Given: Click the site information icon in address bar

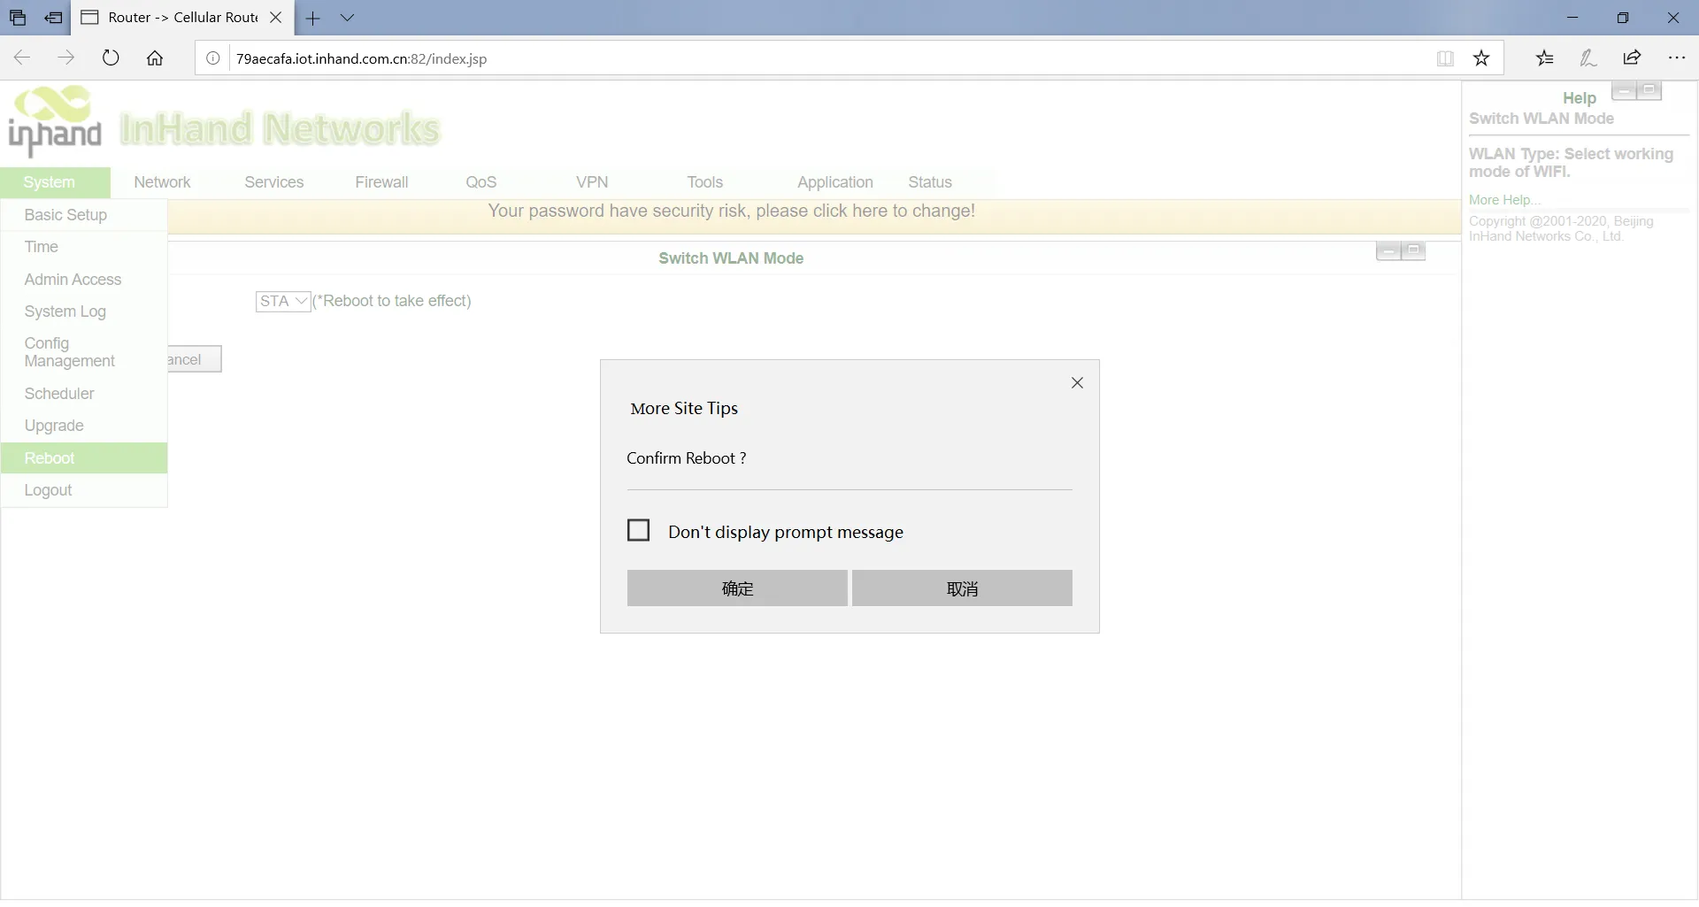Looking at the screenshot, I should 213,58.
